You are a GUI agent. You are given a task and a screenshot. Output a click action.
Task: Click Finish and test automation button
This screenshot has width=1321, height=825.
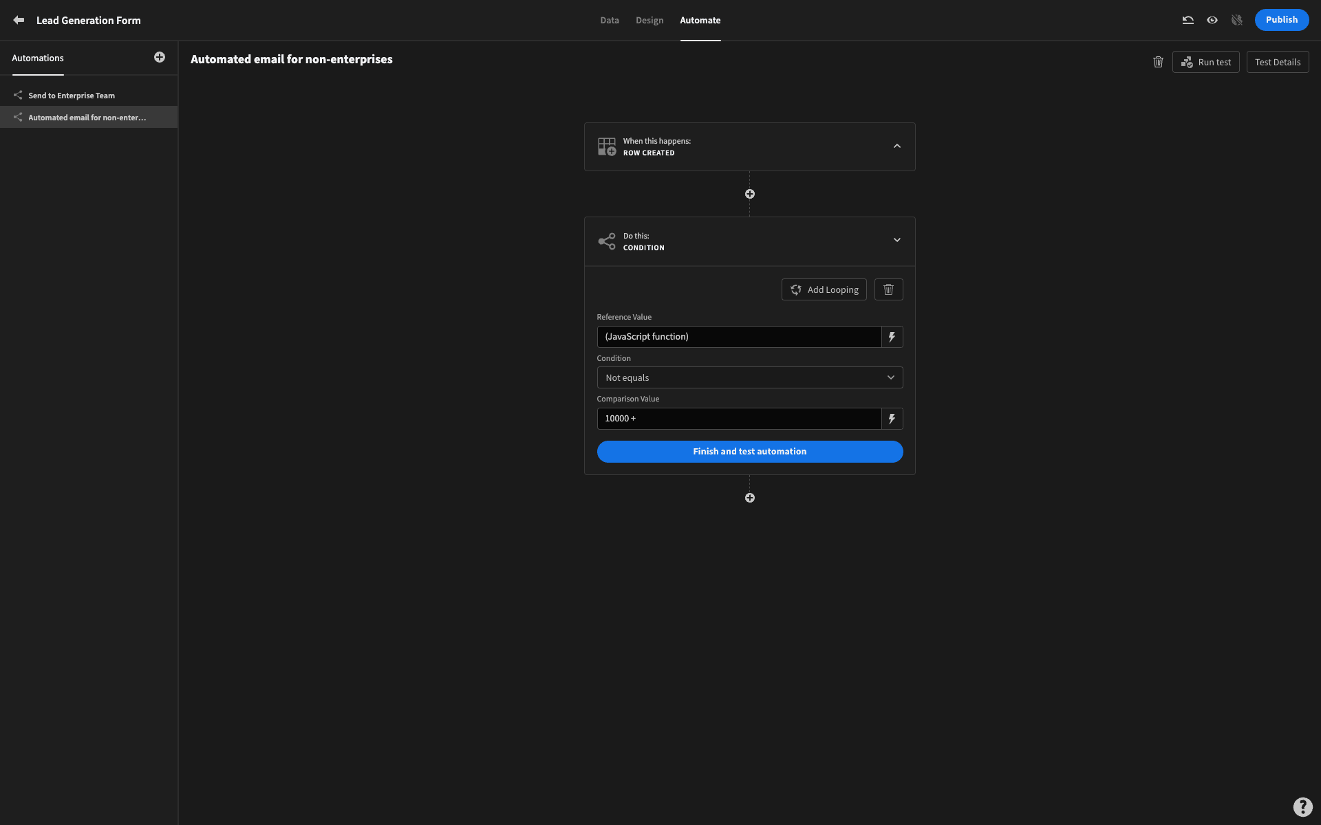tap(749, 450)
